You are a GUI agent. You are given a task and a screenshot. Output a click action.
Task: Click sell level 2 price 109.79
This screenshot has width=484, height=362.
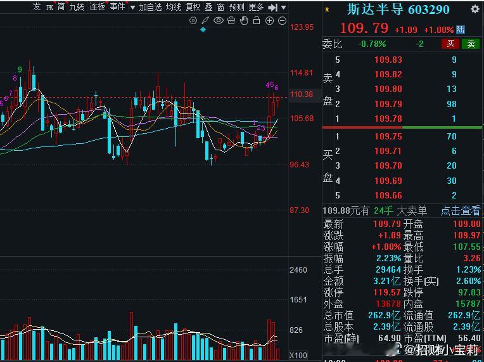[388, 104]
